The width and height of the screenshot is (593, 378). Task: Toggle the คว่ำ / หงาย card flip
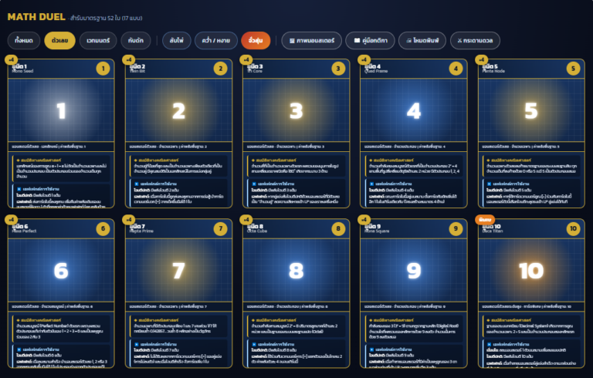pyautogui.click(x=216, y=40)
